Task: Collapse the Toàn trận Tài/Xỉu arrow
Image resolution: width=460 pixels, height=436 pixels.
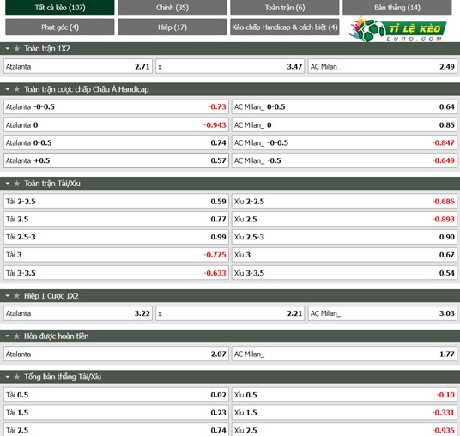Action: (x=8, y=184)
